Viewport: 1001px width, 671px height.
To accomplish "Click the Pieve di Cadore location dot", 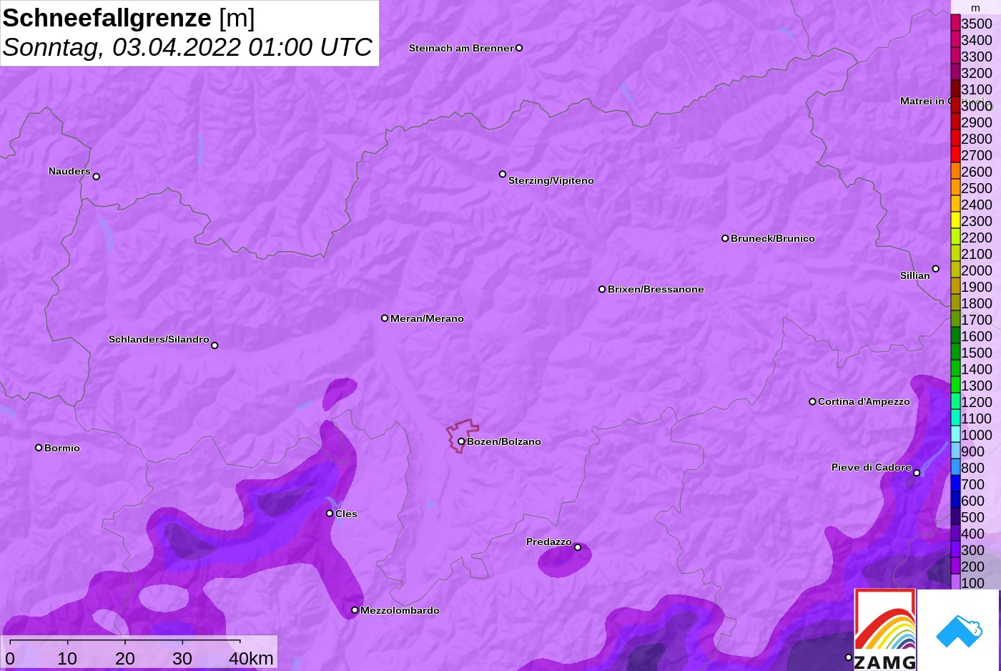I will [x=917, y=473].
